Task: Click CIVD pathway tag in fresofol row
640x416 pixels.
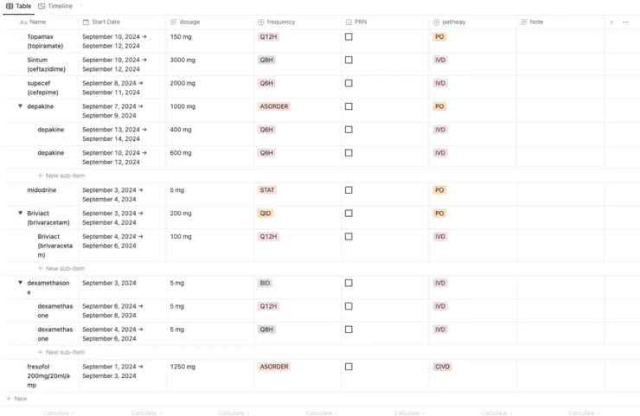Action: [442, 367]
